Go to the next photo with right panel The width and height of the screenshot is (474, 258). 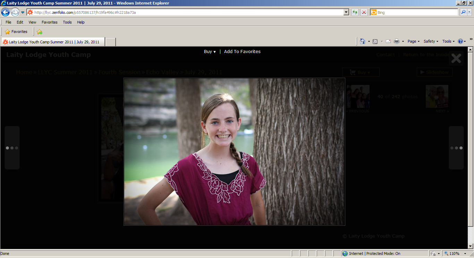pyautogui.click(x=456, y=148)
